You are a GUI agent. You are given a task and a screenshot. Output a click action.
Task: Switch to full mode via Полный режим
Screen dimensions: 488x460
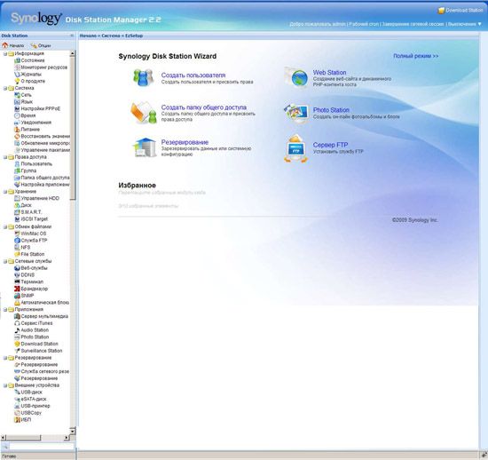pyautogui.click(x=416, y=56)
